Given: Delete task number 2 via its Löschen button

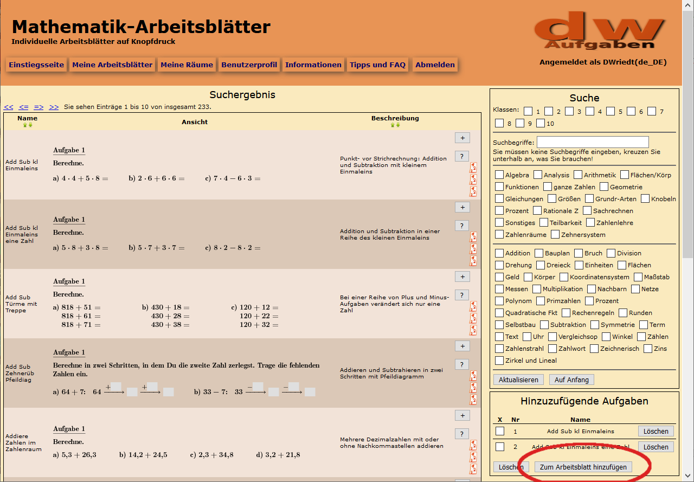Looking at the screenshot, I should [656, 447].
